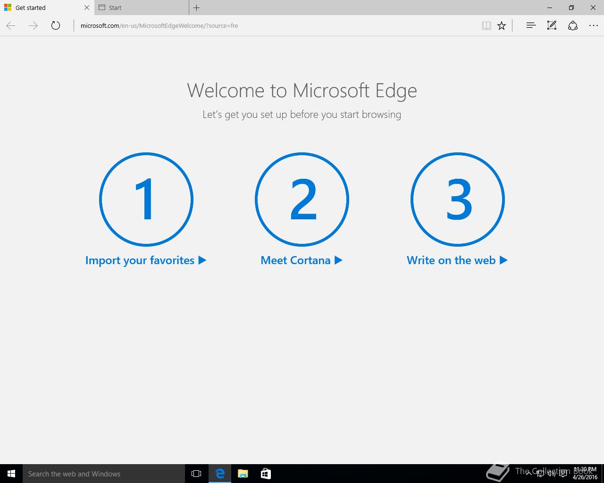Open the taskbar clock showing 11:30 PM
Viewport: 604px width, 483px height.
(x=585, y=474)
